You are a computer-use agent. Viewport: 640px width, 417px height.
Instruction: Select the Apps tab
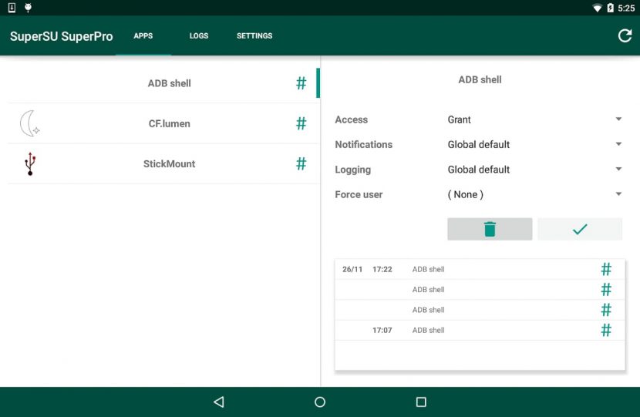(143, 35)
